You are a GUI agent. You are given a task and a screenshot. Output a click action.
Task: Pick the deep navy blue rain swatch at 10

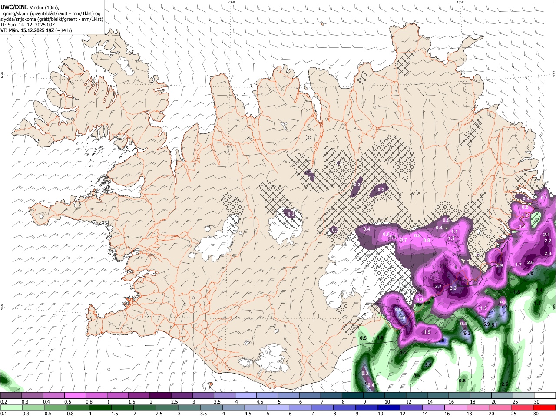tap(389, 407)
